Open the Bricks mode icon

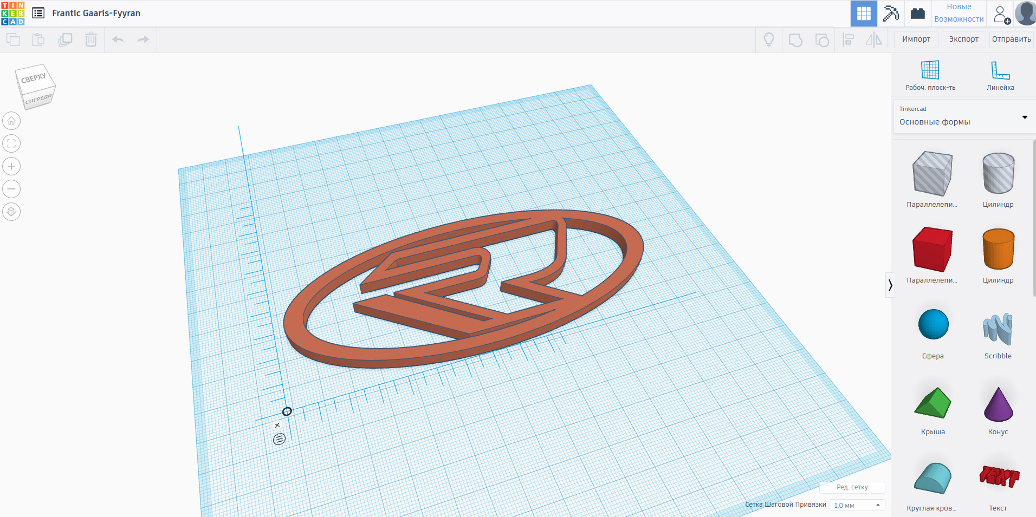tap(917, 13)
